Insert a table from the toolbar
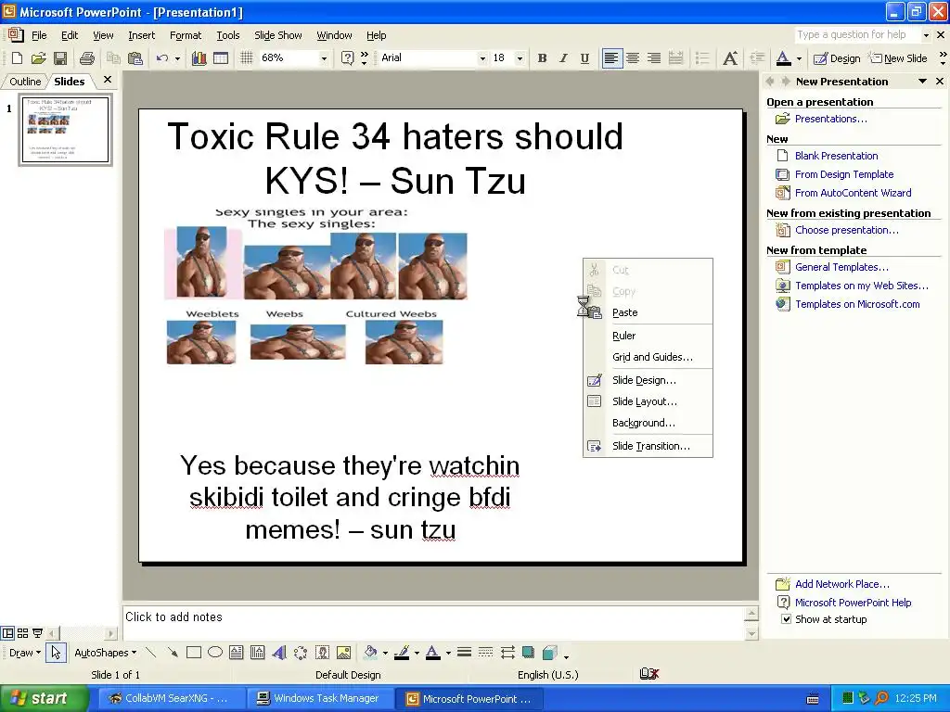The height and width of the screenshot is (712, 950). 221,58
